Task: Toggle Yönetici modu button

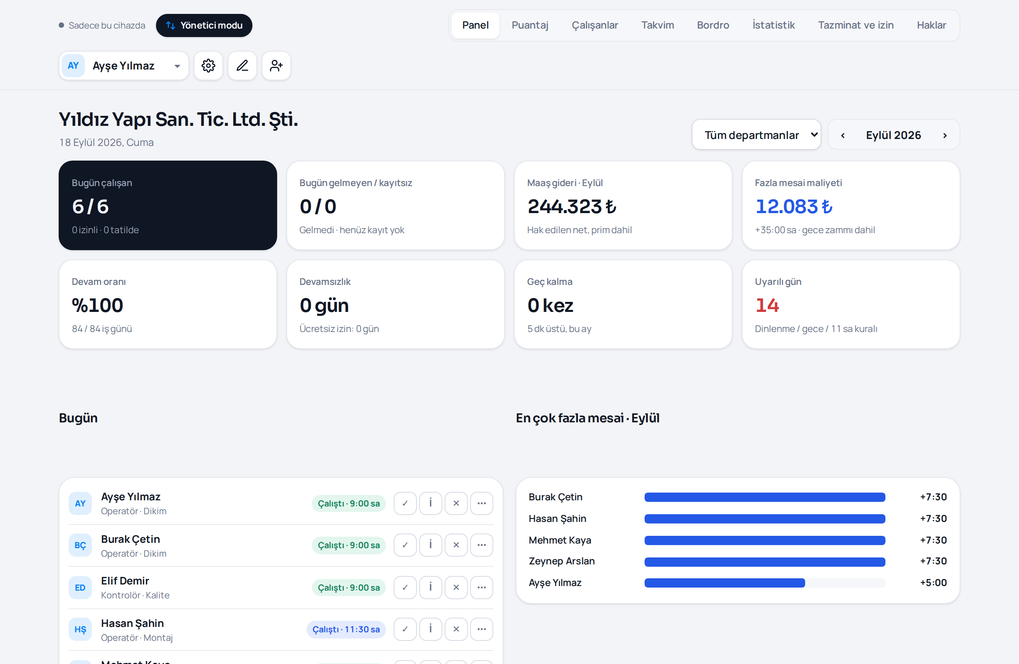Action: [x=204, y=25]
